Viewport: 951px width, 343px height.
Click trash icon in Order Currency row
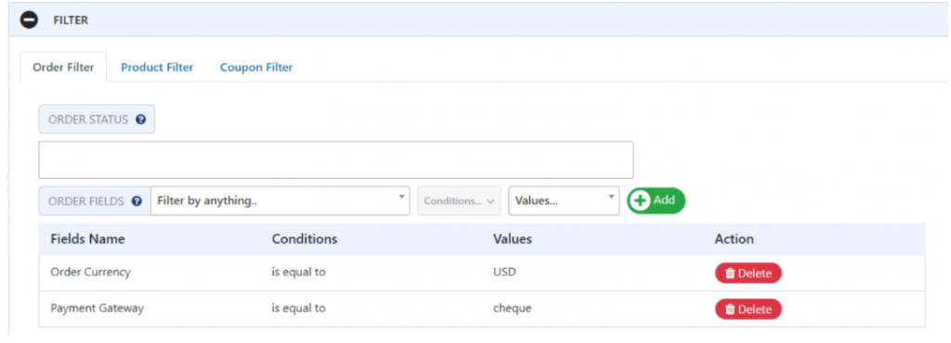point(730,273)
